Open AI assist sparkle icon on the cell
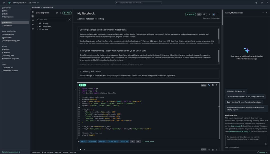This screenshot has width=270, height=154. click(209, 85)
